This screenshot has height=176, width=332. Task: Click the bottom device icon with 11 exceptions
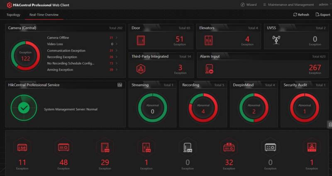[x=22, y=147]
